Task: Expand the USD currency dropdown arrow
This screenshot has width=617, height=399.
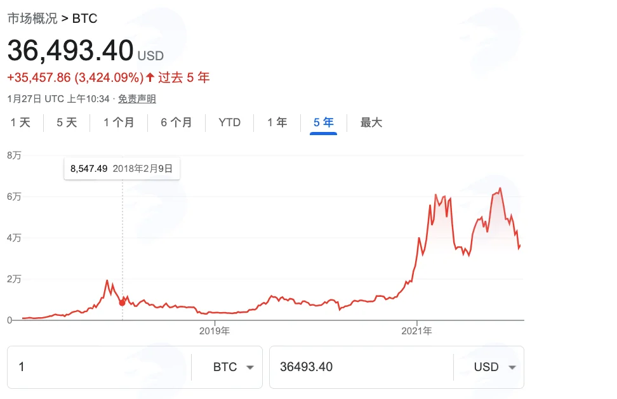Action: pos(512,367)
